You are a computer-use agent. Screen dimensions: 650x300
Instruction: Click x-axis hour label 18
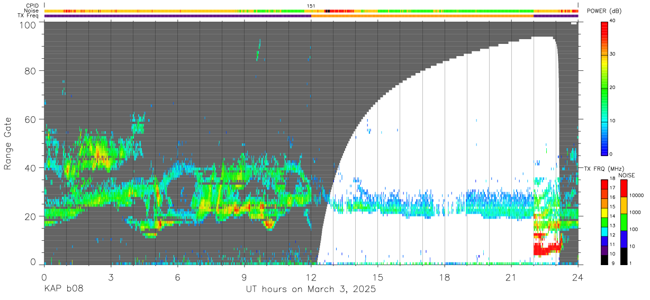[444, 277]
